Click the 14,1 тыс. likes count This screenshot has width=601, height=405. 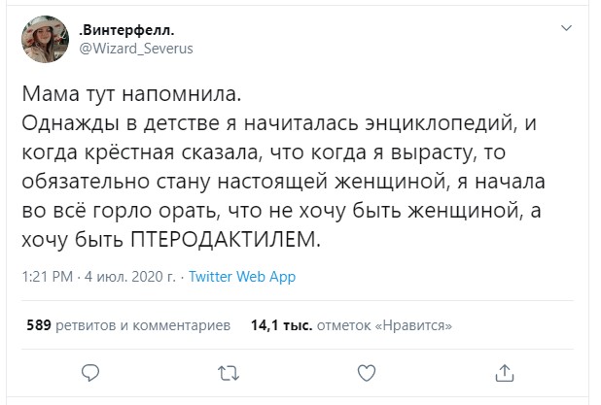coord(277,326)
